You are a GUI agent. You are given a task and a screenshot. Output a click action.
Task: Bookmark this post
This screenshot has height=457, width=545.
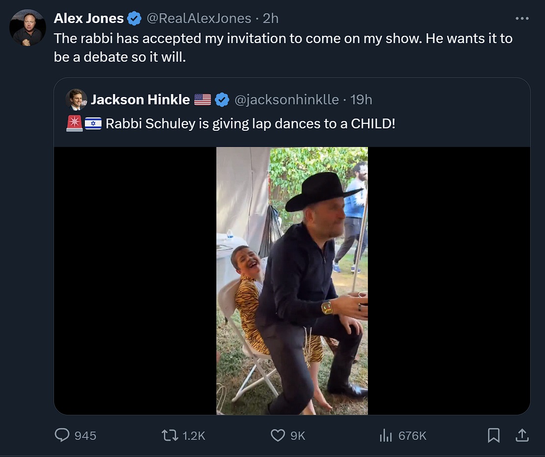click(493, 435)
